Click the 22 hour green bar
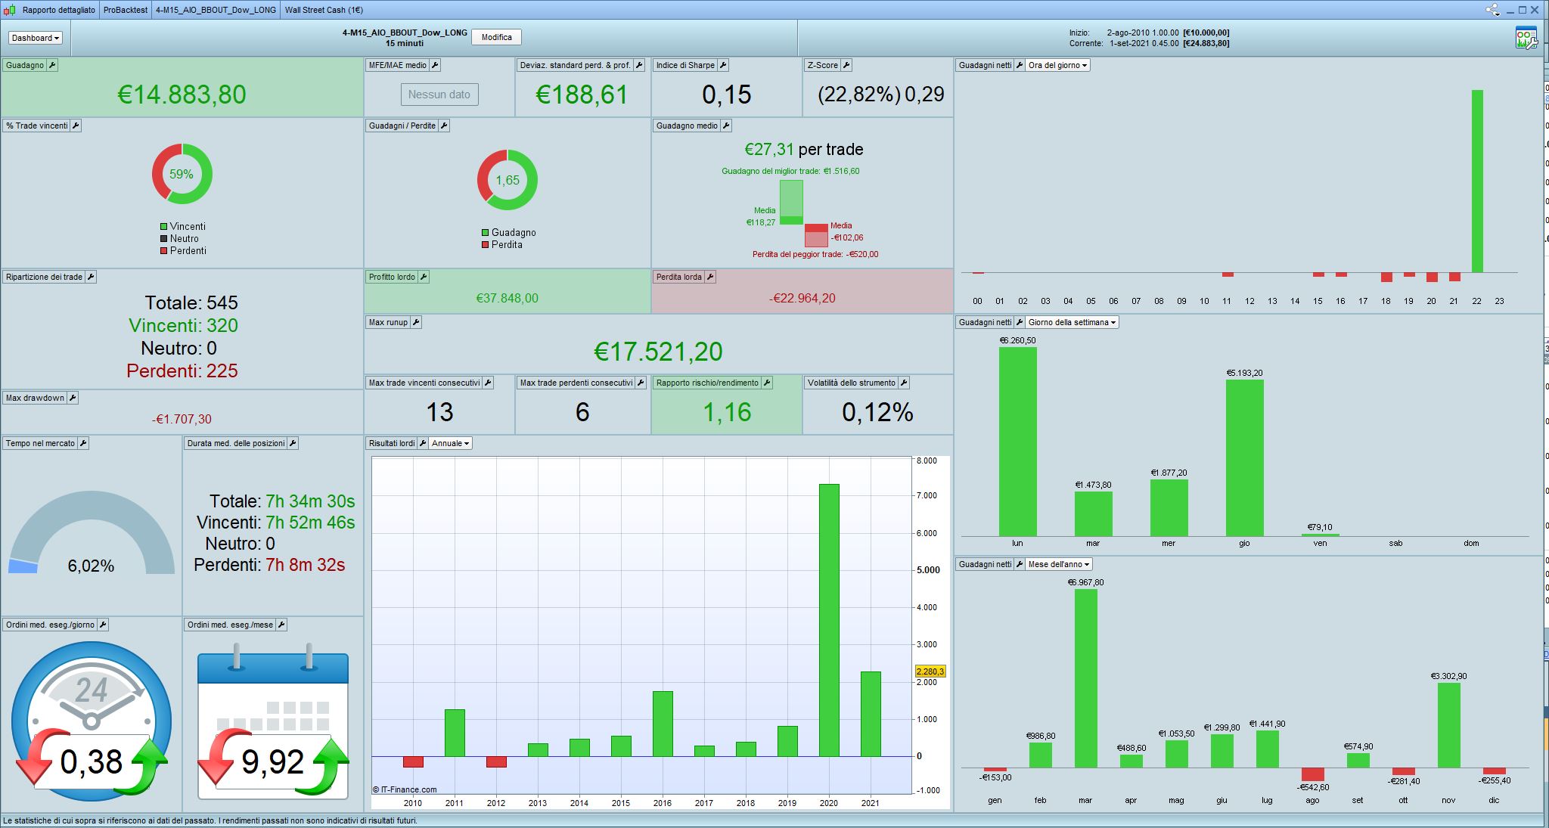 1477,181
